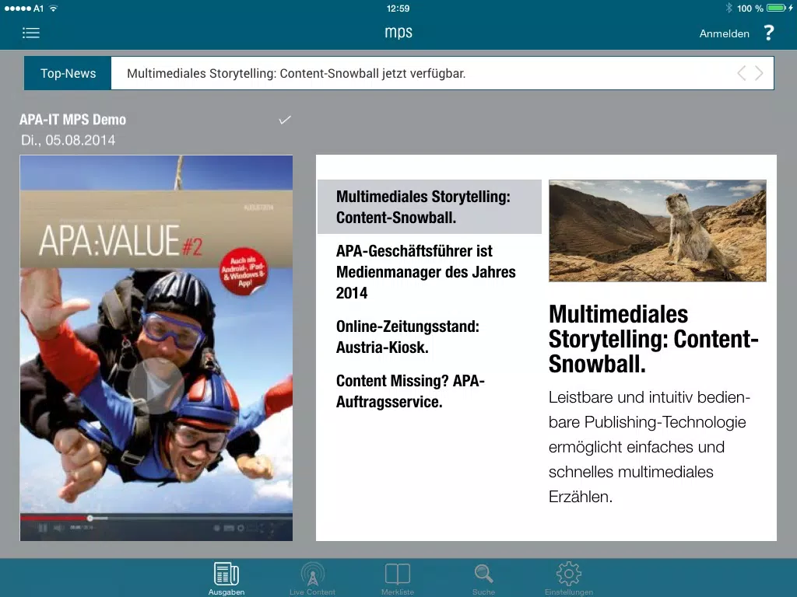Image resolution: width=797 pixels, height=597 pixels.
Task: Tap the 'APA-IT MPS Demo' issue title
Action: (x=72, y=120)
